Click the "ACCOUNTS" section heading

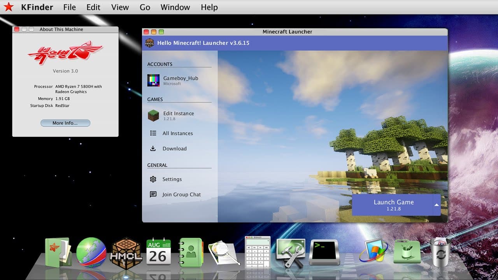point(160,64)
